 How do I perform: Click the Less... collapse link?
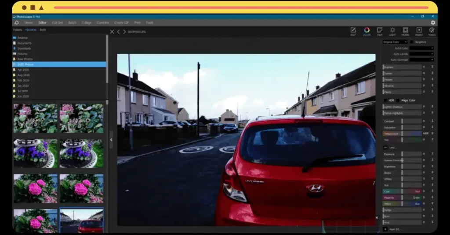393,148
